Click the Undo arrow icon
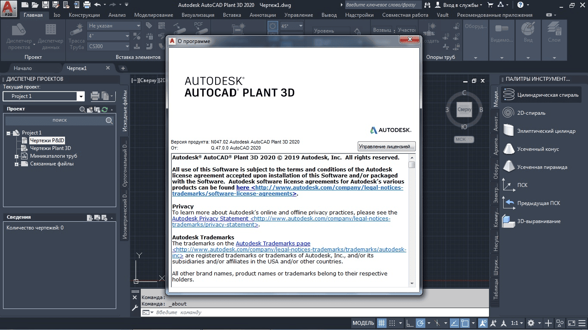588x330 pixels. pos(98,5)
